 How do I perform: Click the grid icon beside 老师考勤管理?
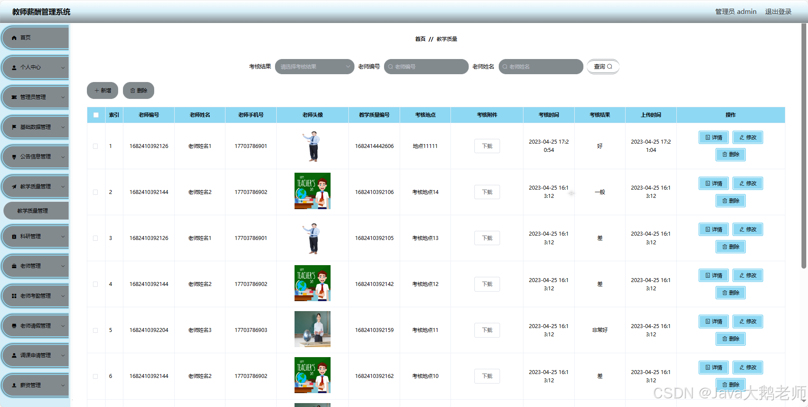pos(14,296)
